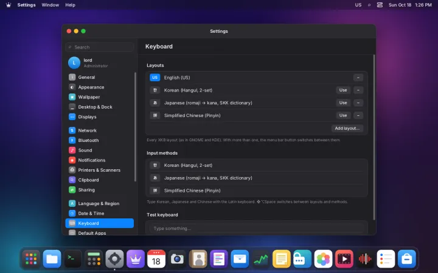This screenshot has height=273, width=438.
Task: Go to Desktop & Dock settings
Action: point(99,107)
